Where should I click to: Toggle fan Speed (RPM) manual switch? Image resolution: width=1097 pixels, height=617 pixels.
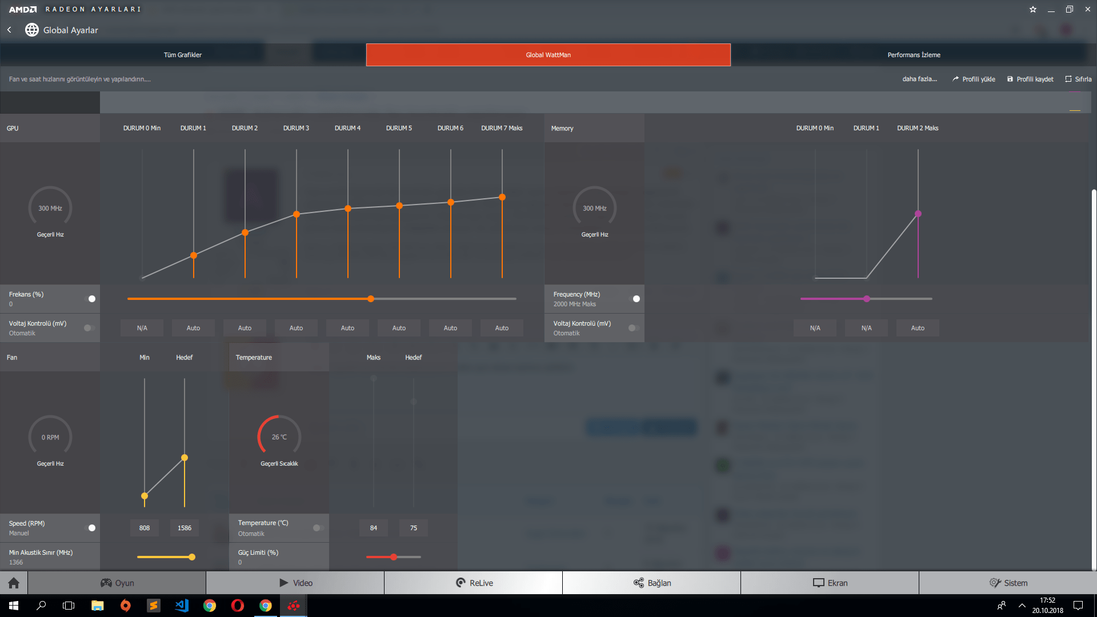pos(89,528)
